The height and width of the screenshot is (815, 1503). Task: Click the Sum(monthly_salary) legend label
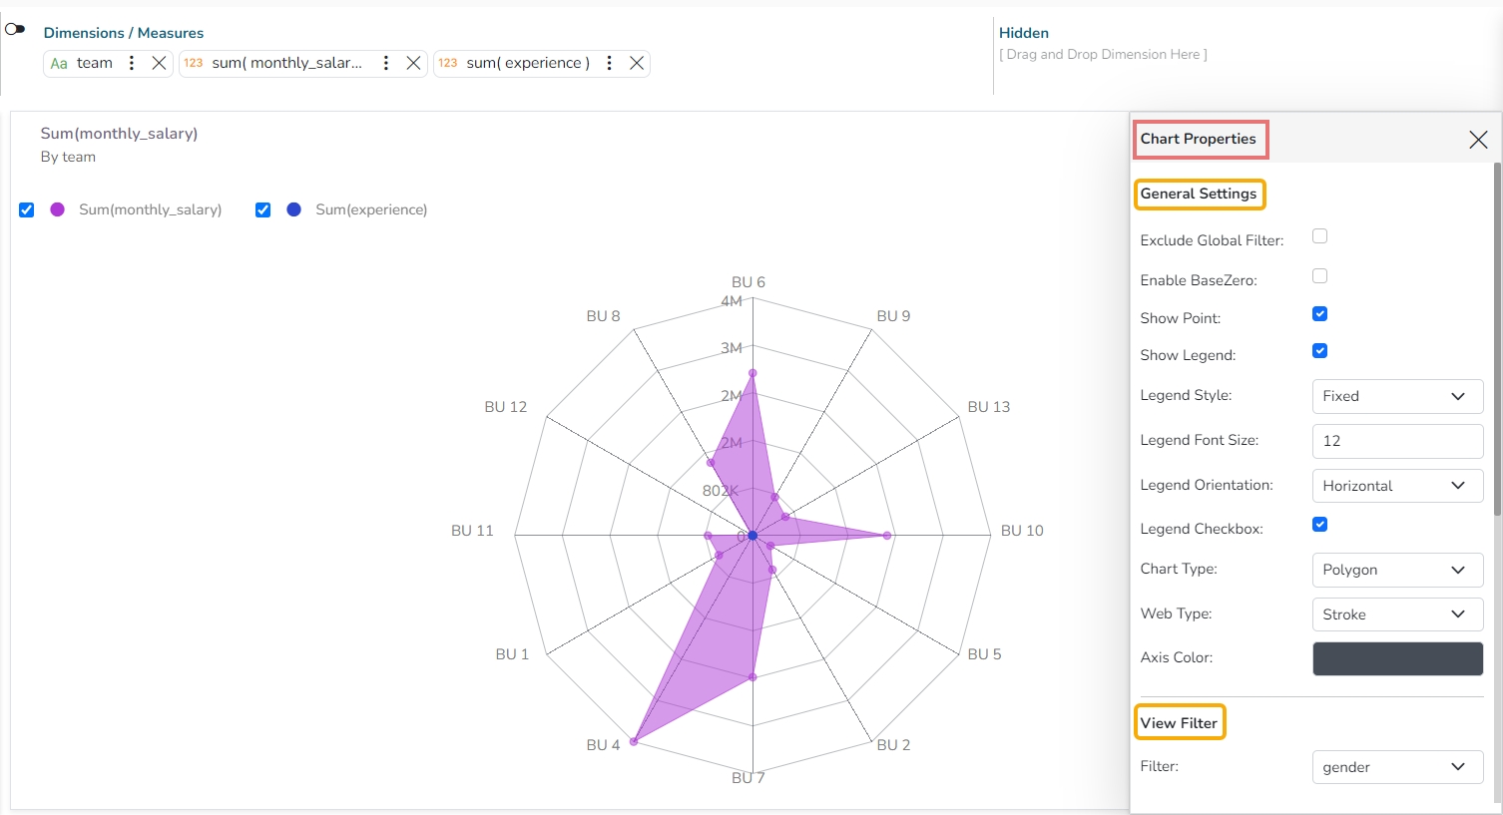pos(150,209)
